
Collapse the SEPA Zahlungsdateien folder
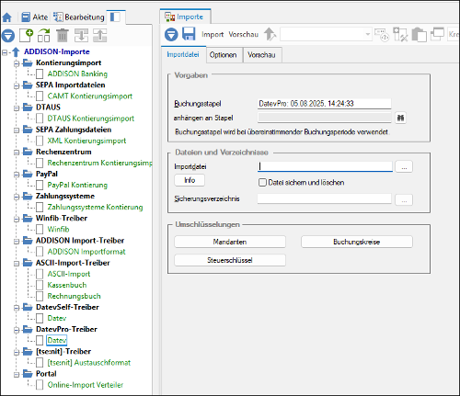point(17,130)
